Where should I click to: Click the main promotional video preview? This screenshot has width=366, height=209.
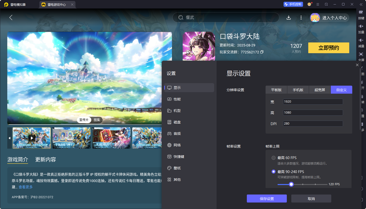tap(89, 78)
